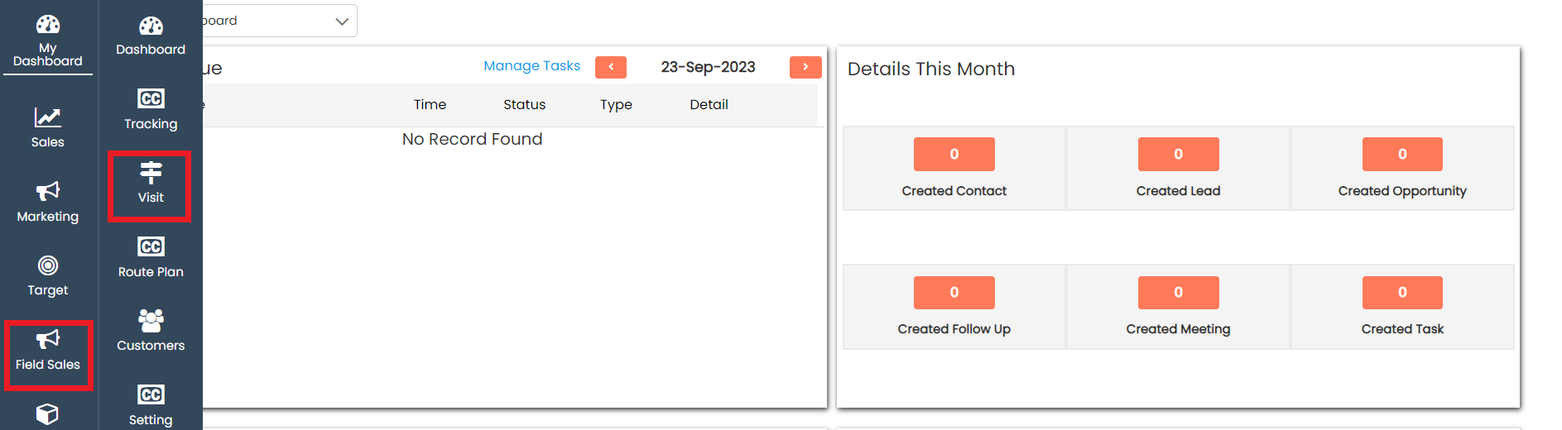Viewport: 1562px width, 430px height.
Task: Open the Target module icon
Action: click(x=47, y=266)
